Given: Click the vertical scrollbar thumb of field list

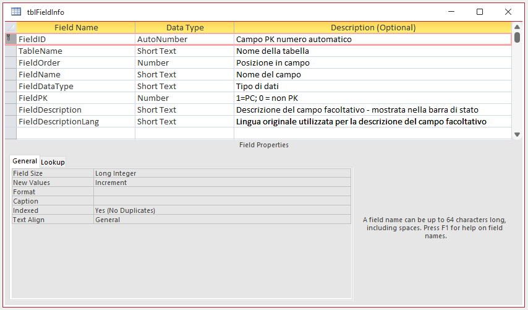Looking at the screenshot, I should click(517, 37).
